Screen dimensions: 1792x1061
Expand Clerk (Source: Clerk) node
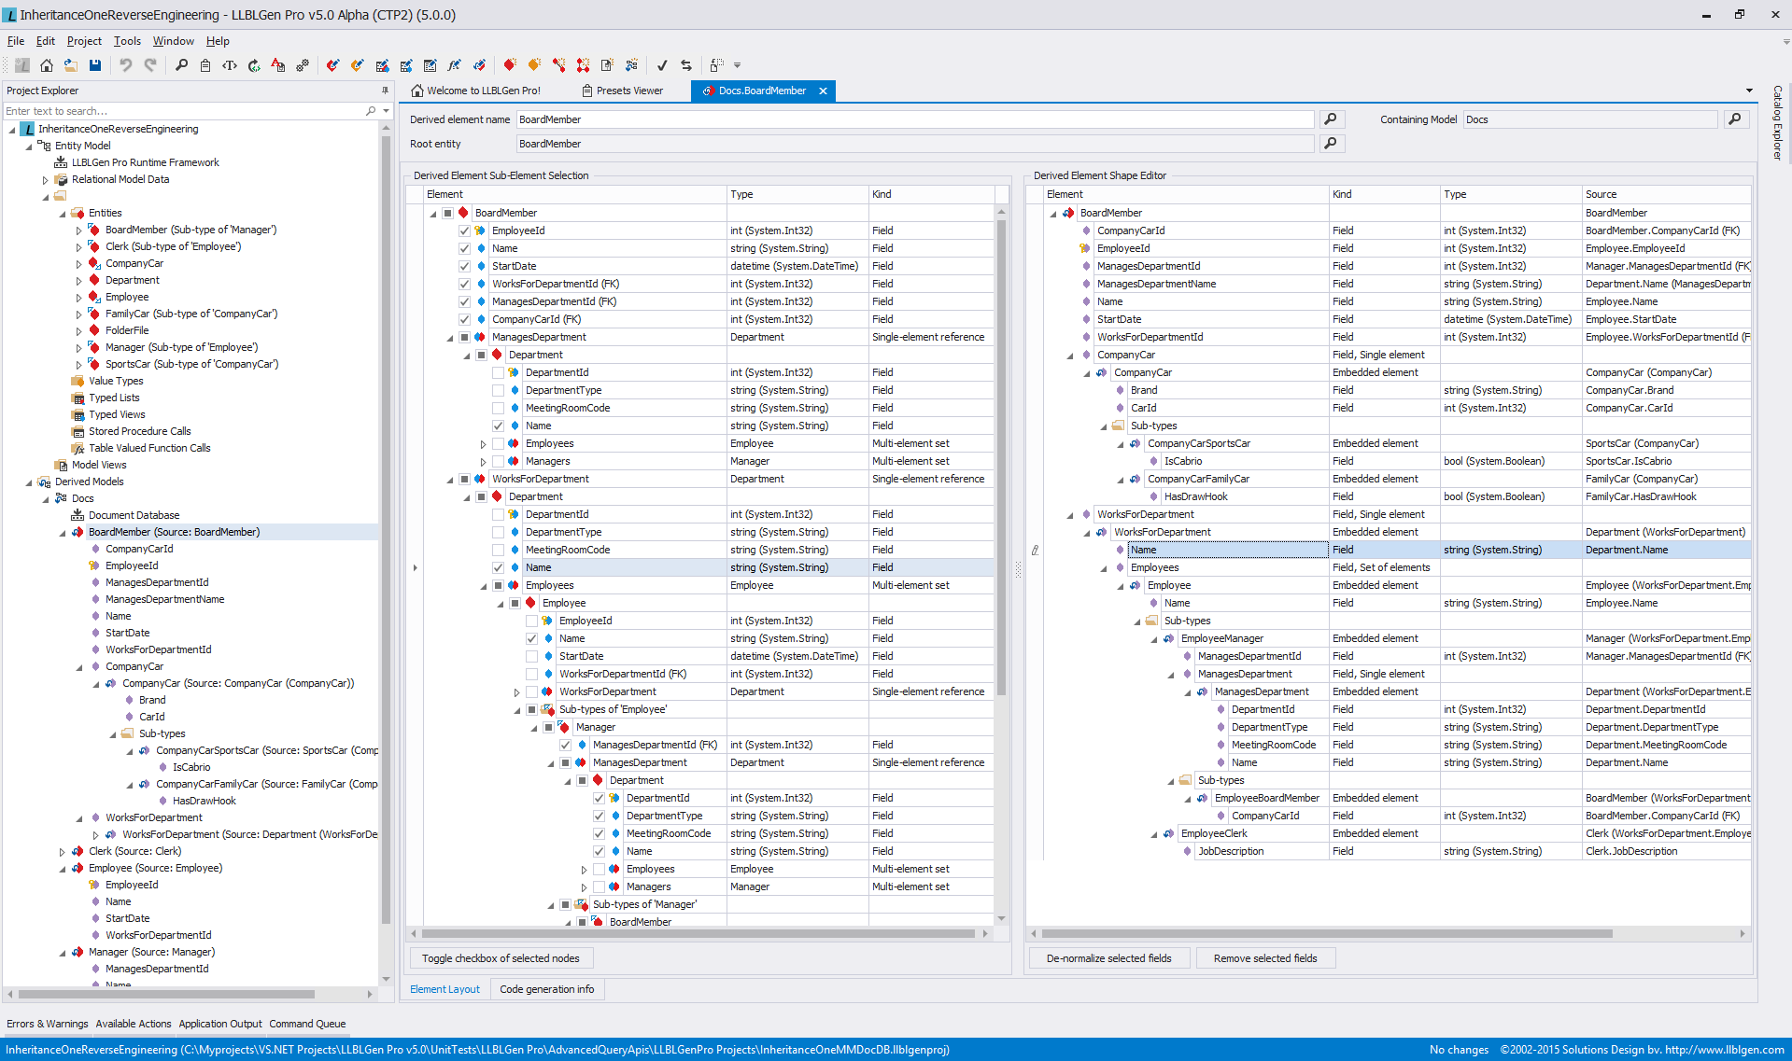click(x=62, y=852)
